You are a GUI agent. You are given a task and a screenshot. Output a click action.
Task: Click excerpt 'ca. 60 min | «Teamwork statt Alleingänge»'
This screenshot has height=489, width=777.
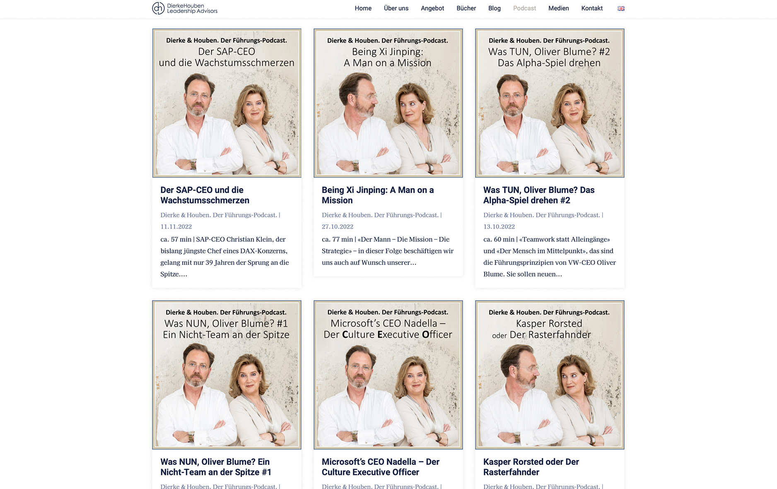(x=550, y=257)
